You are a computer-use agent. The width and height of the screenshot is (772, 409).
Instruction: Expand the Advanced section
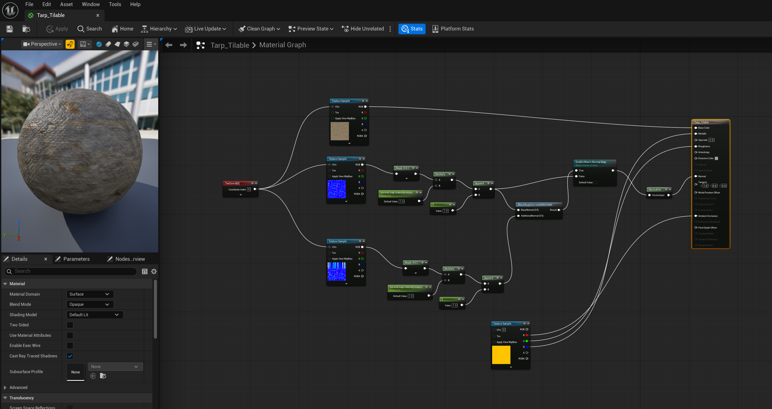click(5, 387)
